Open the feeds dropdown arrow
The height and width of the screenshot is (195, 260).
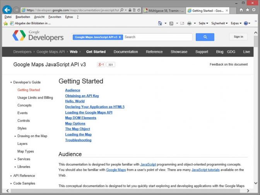coord(177,23)
